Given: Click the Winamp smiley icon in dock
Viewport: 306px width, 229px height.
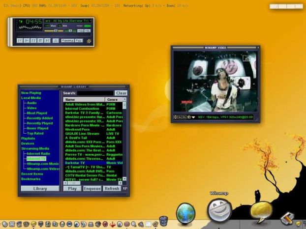Looking at the screenshot, I should coord(219,210).
